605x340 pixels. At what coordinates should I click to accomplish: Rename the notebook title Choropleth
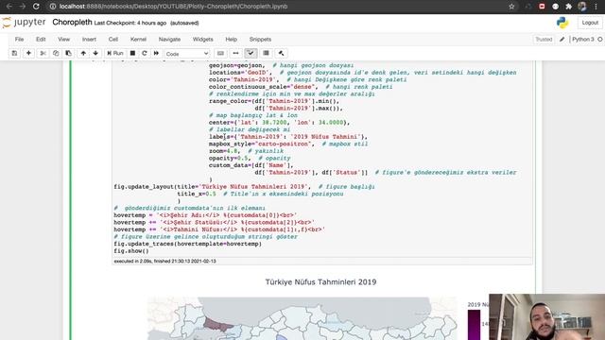point(72,23)
